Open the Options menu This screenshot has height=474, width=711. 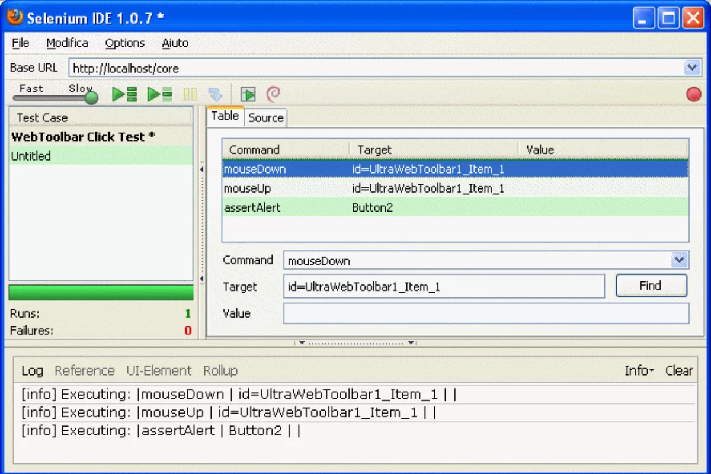(124, 43)
